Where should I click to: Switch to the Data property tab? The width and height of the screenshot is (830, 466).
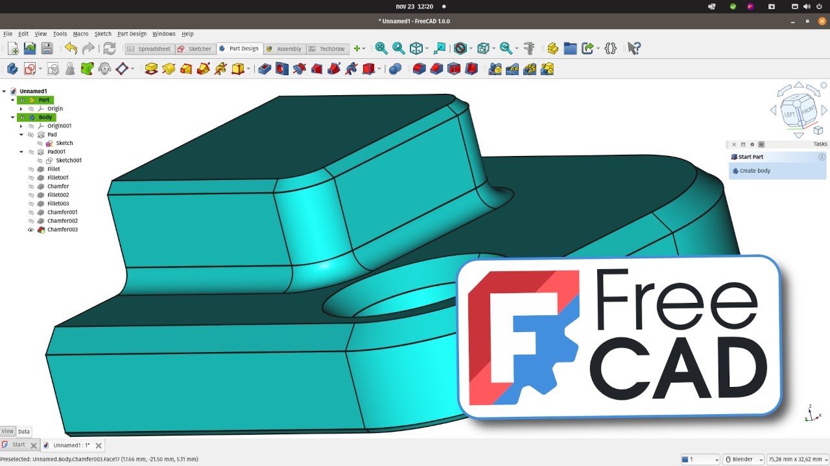click(x=23, y=431)
